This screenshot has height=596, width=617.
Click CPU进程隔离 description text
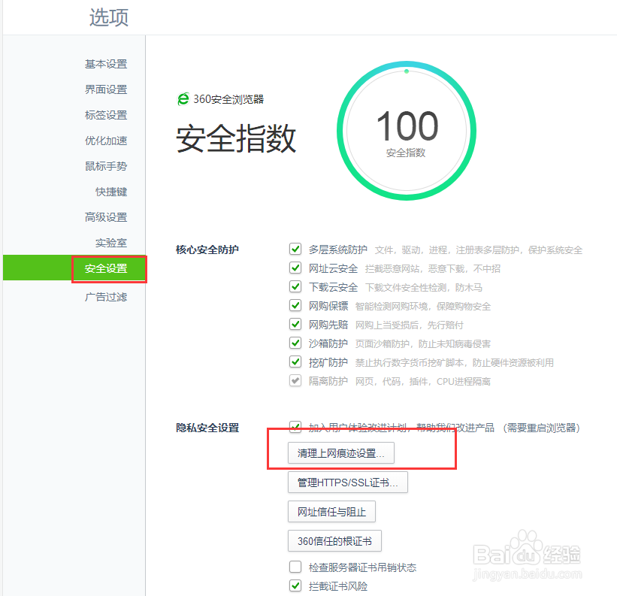tap(464, 382)
